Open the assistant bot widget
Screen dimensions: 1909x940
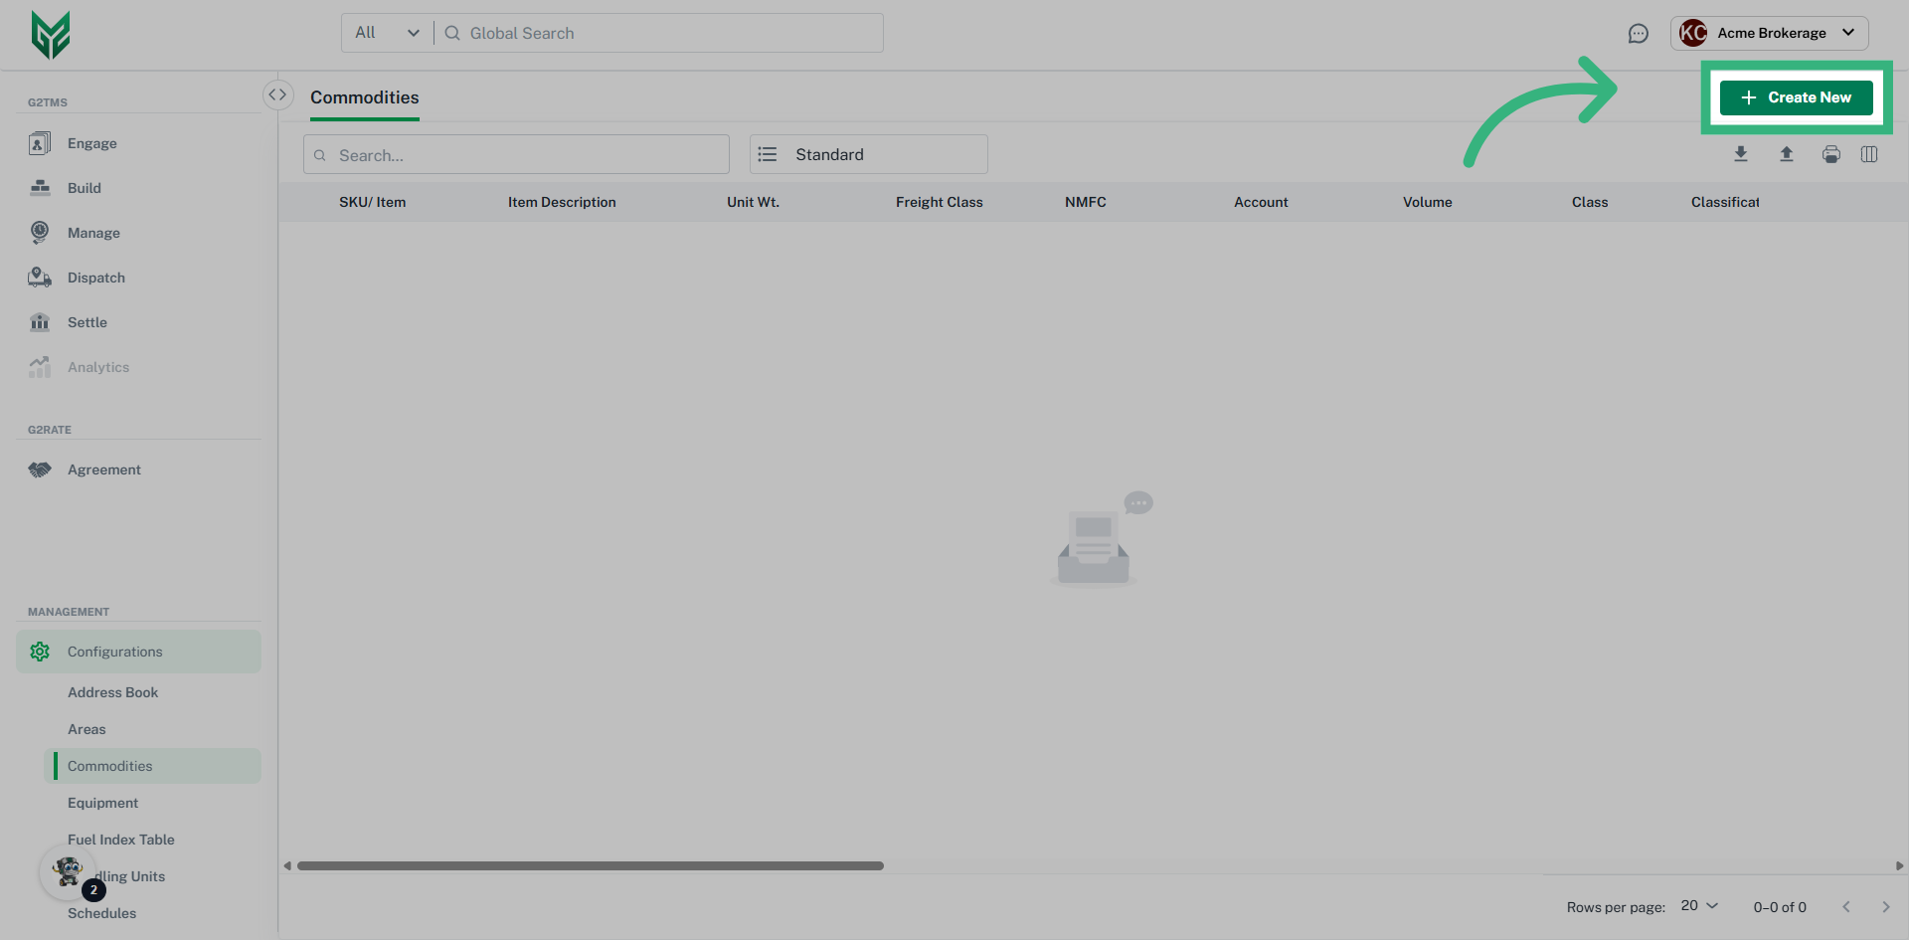69,872
